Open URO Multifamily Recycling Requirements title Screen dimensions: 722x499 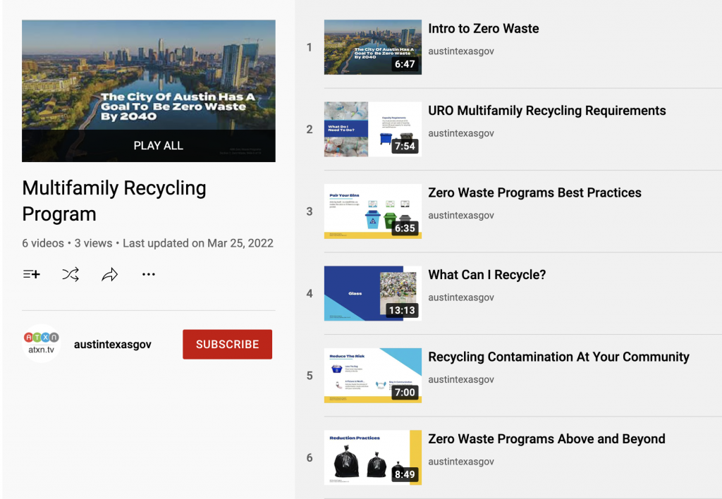pos(547,111)
